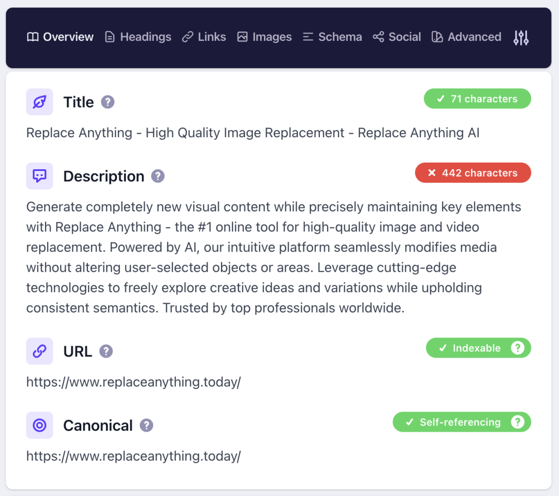Screen dimensions: 559x496
Task: Switch to the Advanced tab
Action: 466,37
